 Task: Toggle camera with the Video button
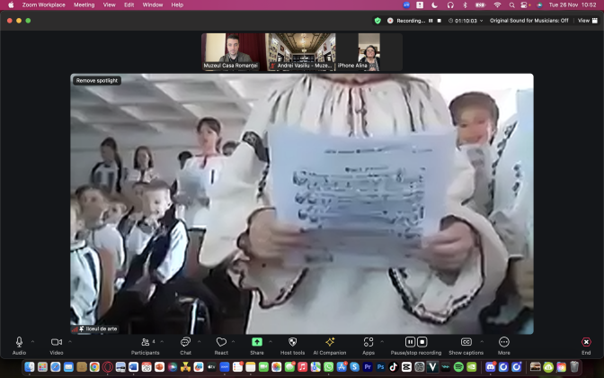pos(56,343)
